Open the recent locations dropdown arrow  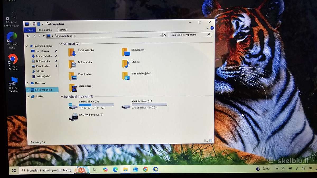(x=39, y=36)
